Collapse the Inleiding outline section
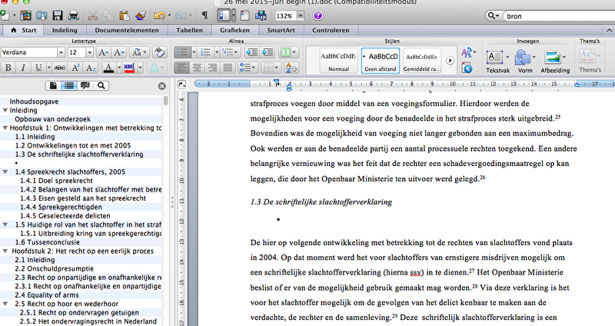Screen dimensions: 615x326 (x=5, y=110)
